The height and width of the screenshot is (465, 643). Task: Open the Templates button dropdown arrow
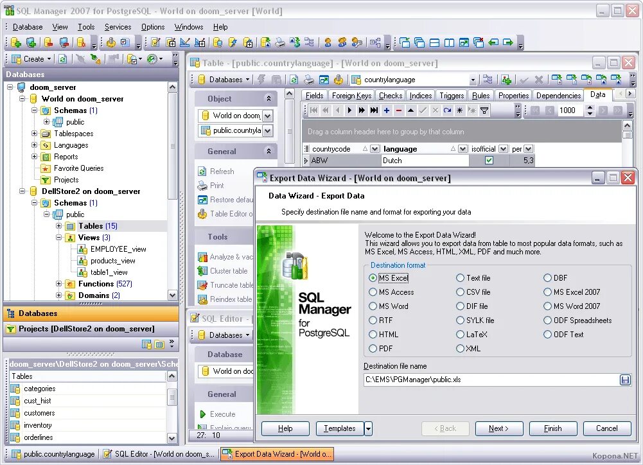[x=368, y=428]
